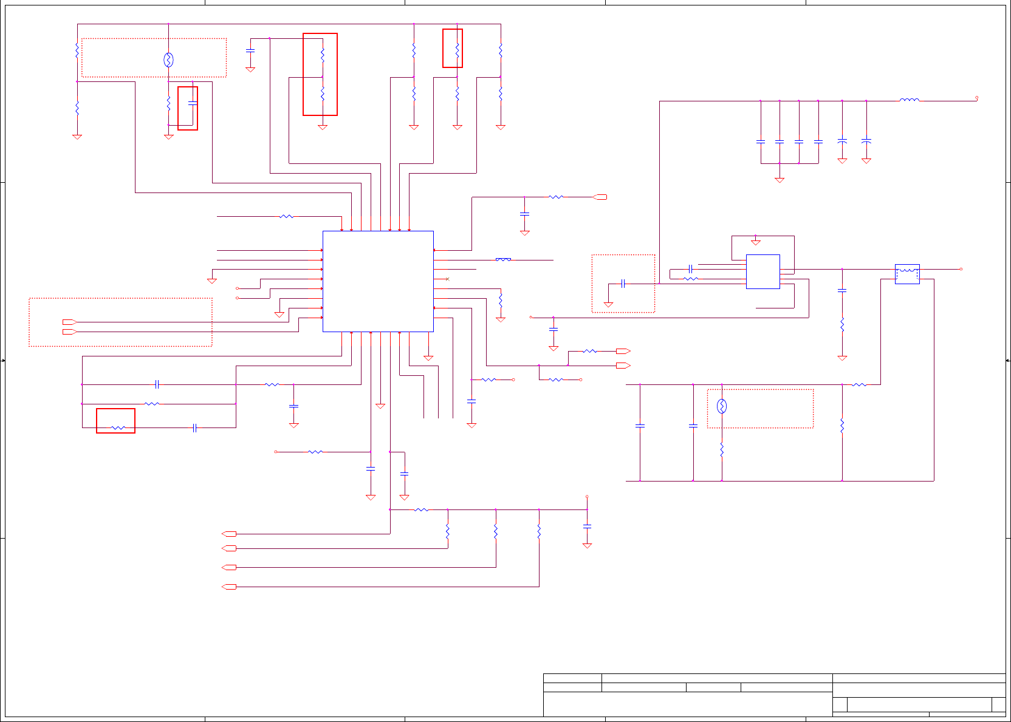This screenshot has height=722, width=1011.
Task: Click the thermistor symbol in top-left dotted box
Action: [169, 60]
